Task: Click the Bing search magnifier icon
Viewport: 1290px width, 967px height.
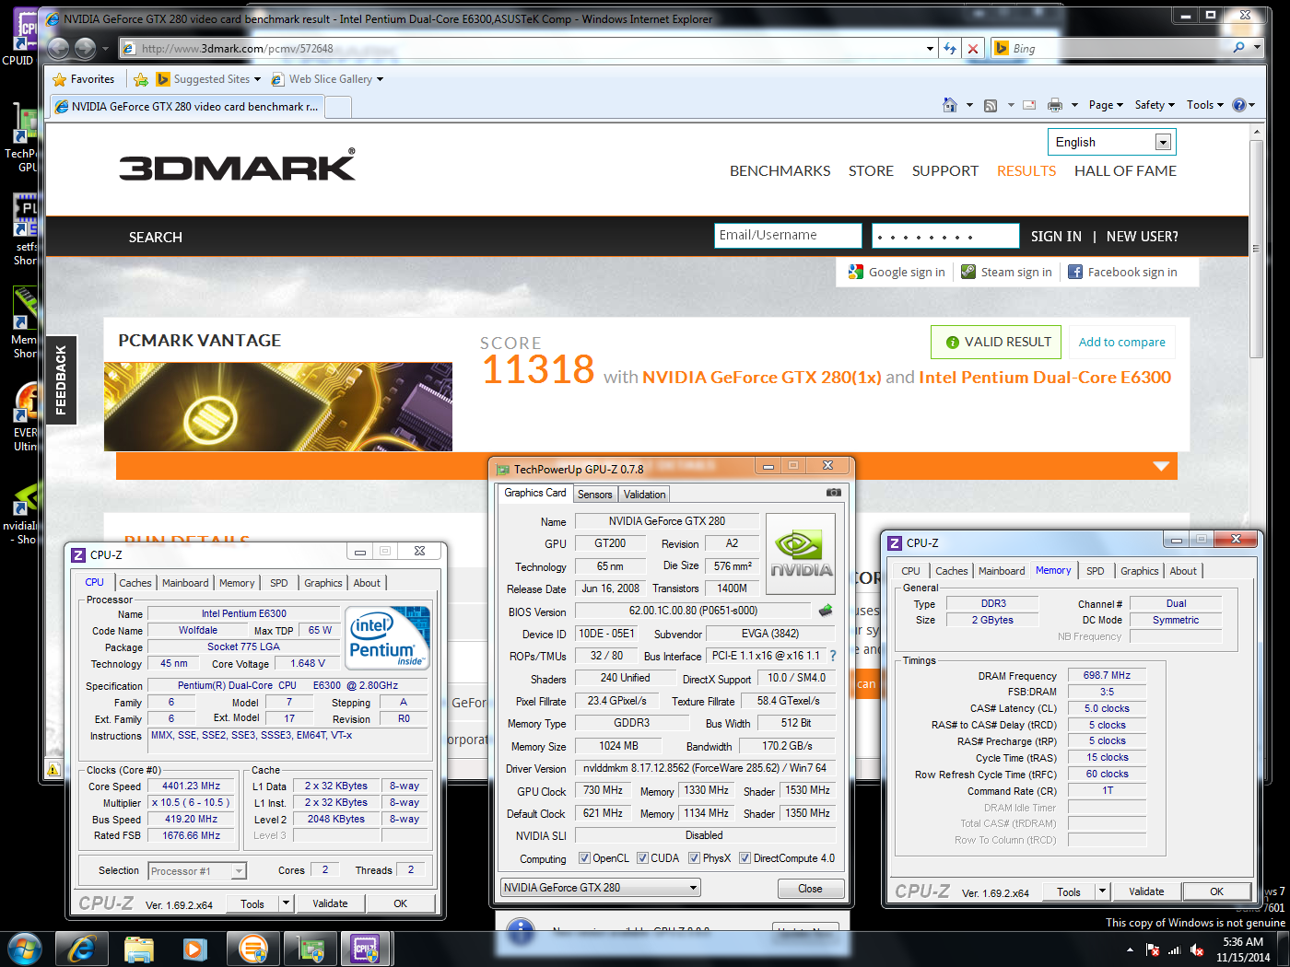Action: click(1239, 48)
